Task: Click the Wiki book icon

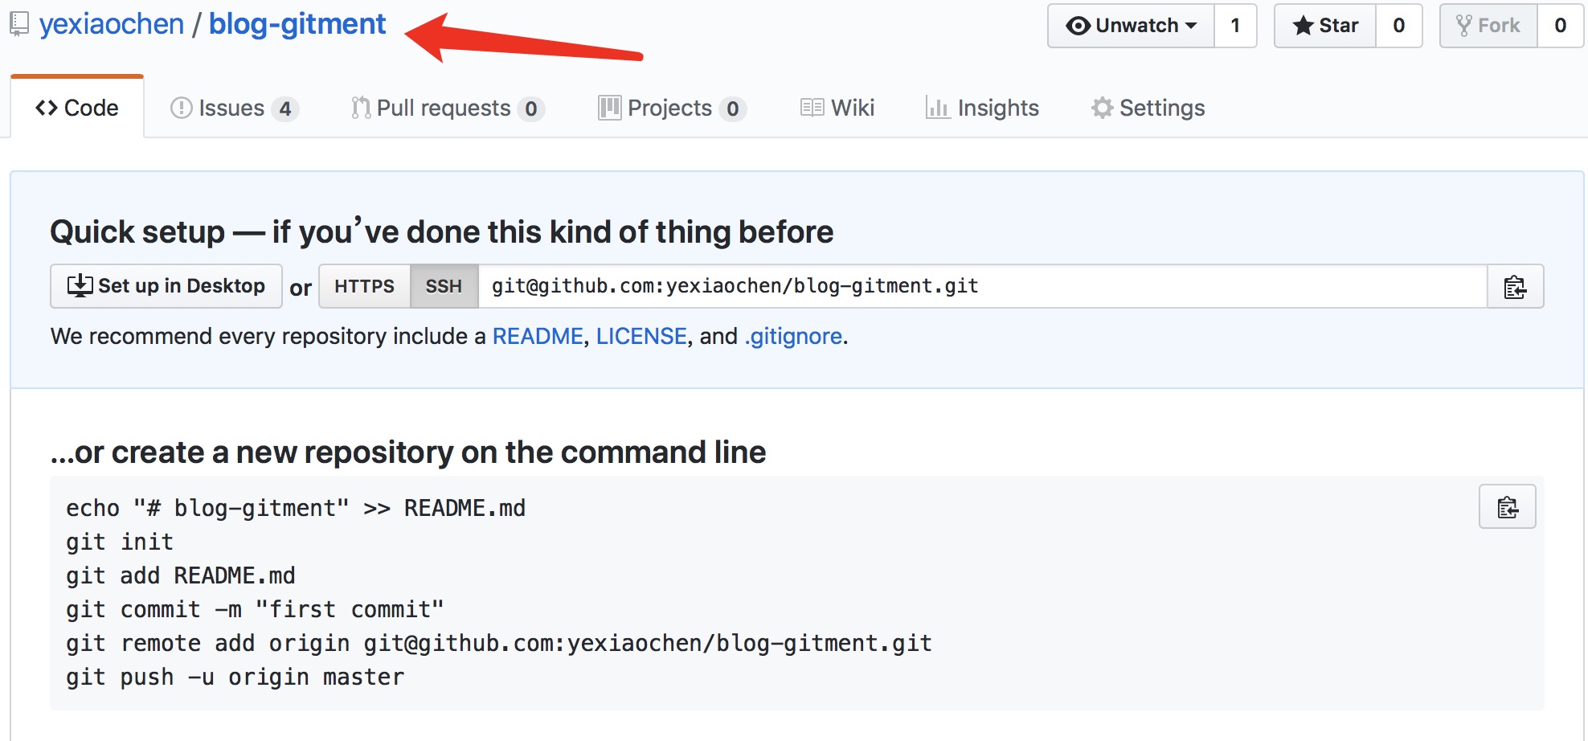Action: (812, 108)
